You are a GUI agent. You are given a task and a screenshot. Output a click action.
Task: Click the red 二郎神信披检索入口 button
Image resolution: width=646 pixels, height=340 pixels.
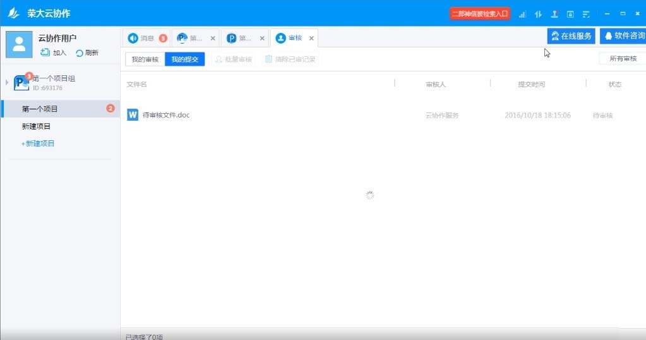(x=480, y=14)
